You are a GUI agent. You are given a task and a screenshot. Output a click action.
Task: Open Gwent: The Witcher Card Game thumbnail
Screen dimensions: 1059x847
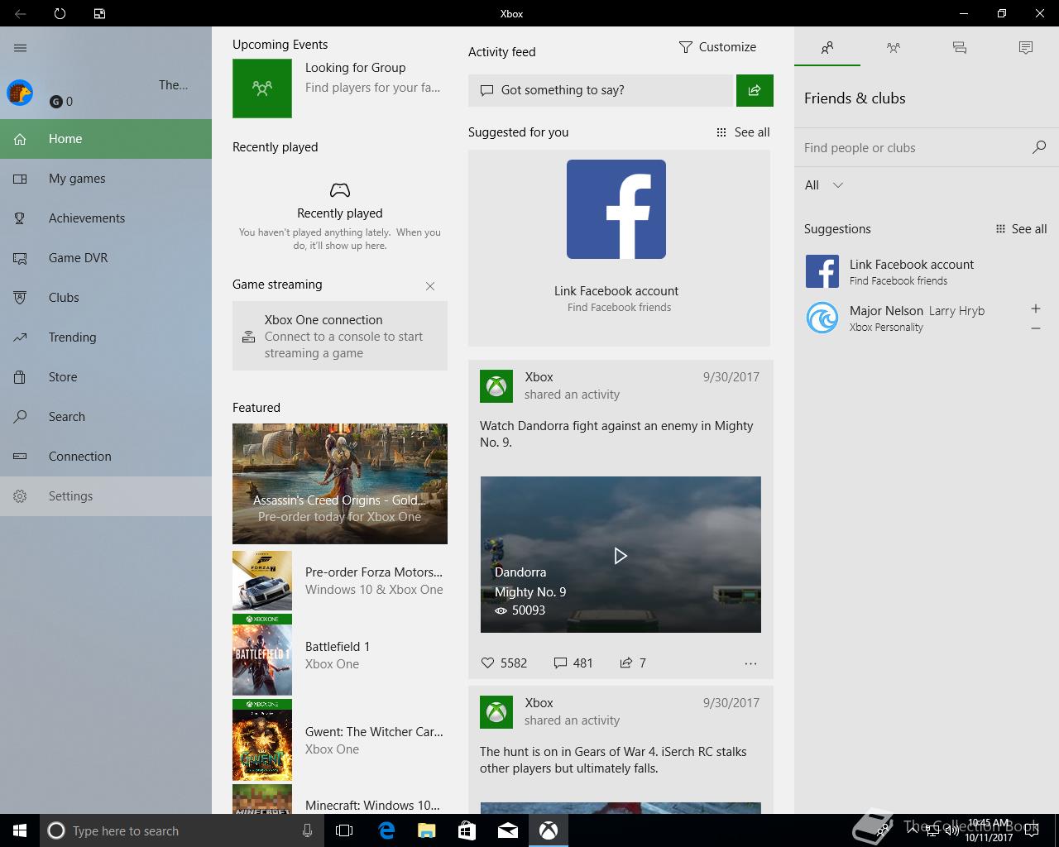[x=262, y=740]
